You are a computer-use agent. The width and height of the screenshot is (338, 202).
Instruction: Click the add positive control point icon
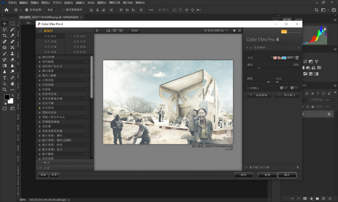pyautogui.click(x=283, y=88)
